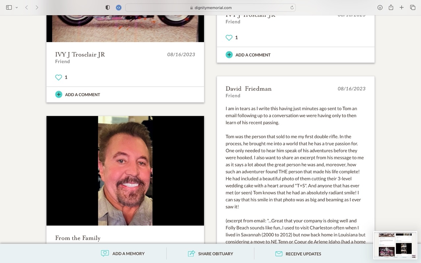Click ADD A COMMENT above David Friedman's post
Image resolution: width=421 pixels, height=263 pixels.
pyautogui.click(x=253, y=55)
